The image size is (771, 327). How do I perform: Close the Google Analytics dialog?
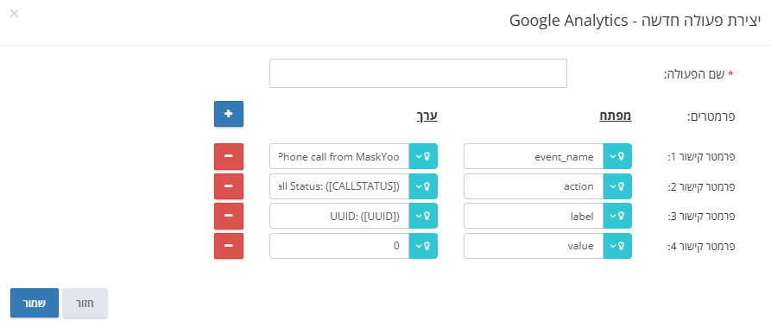(15, 13)
